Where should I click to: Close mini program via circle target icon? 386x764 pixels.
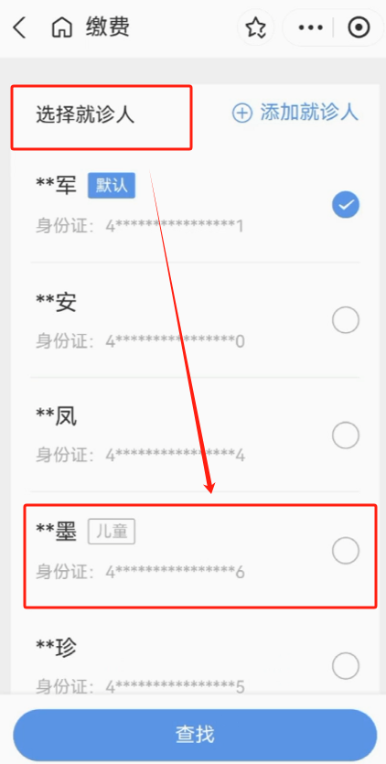point(359,27)
